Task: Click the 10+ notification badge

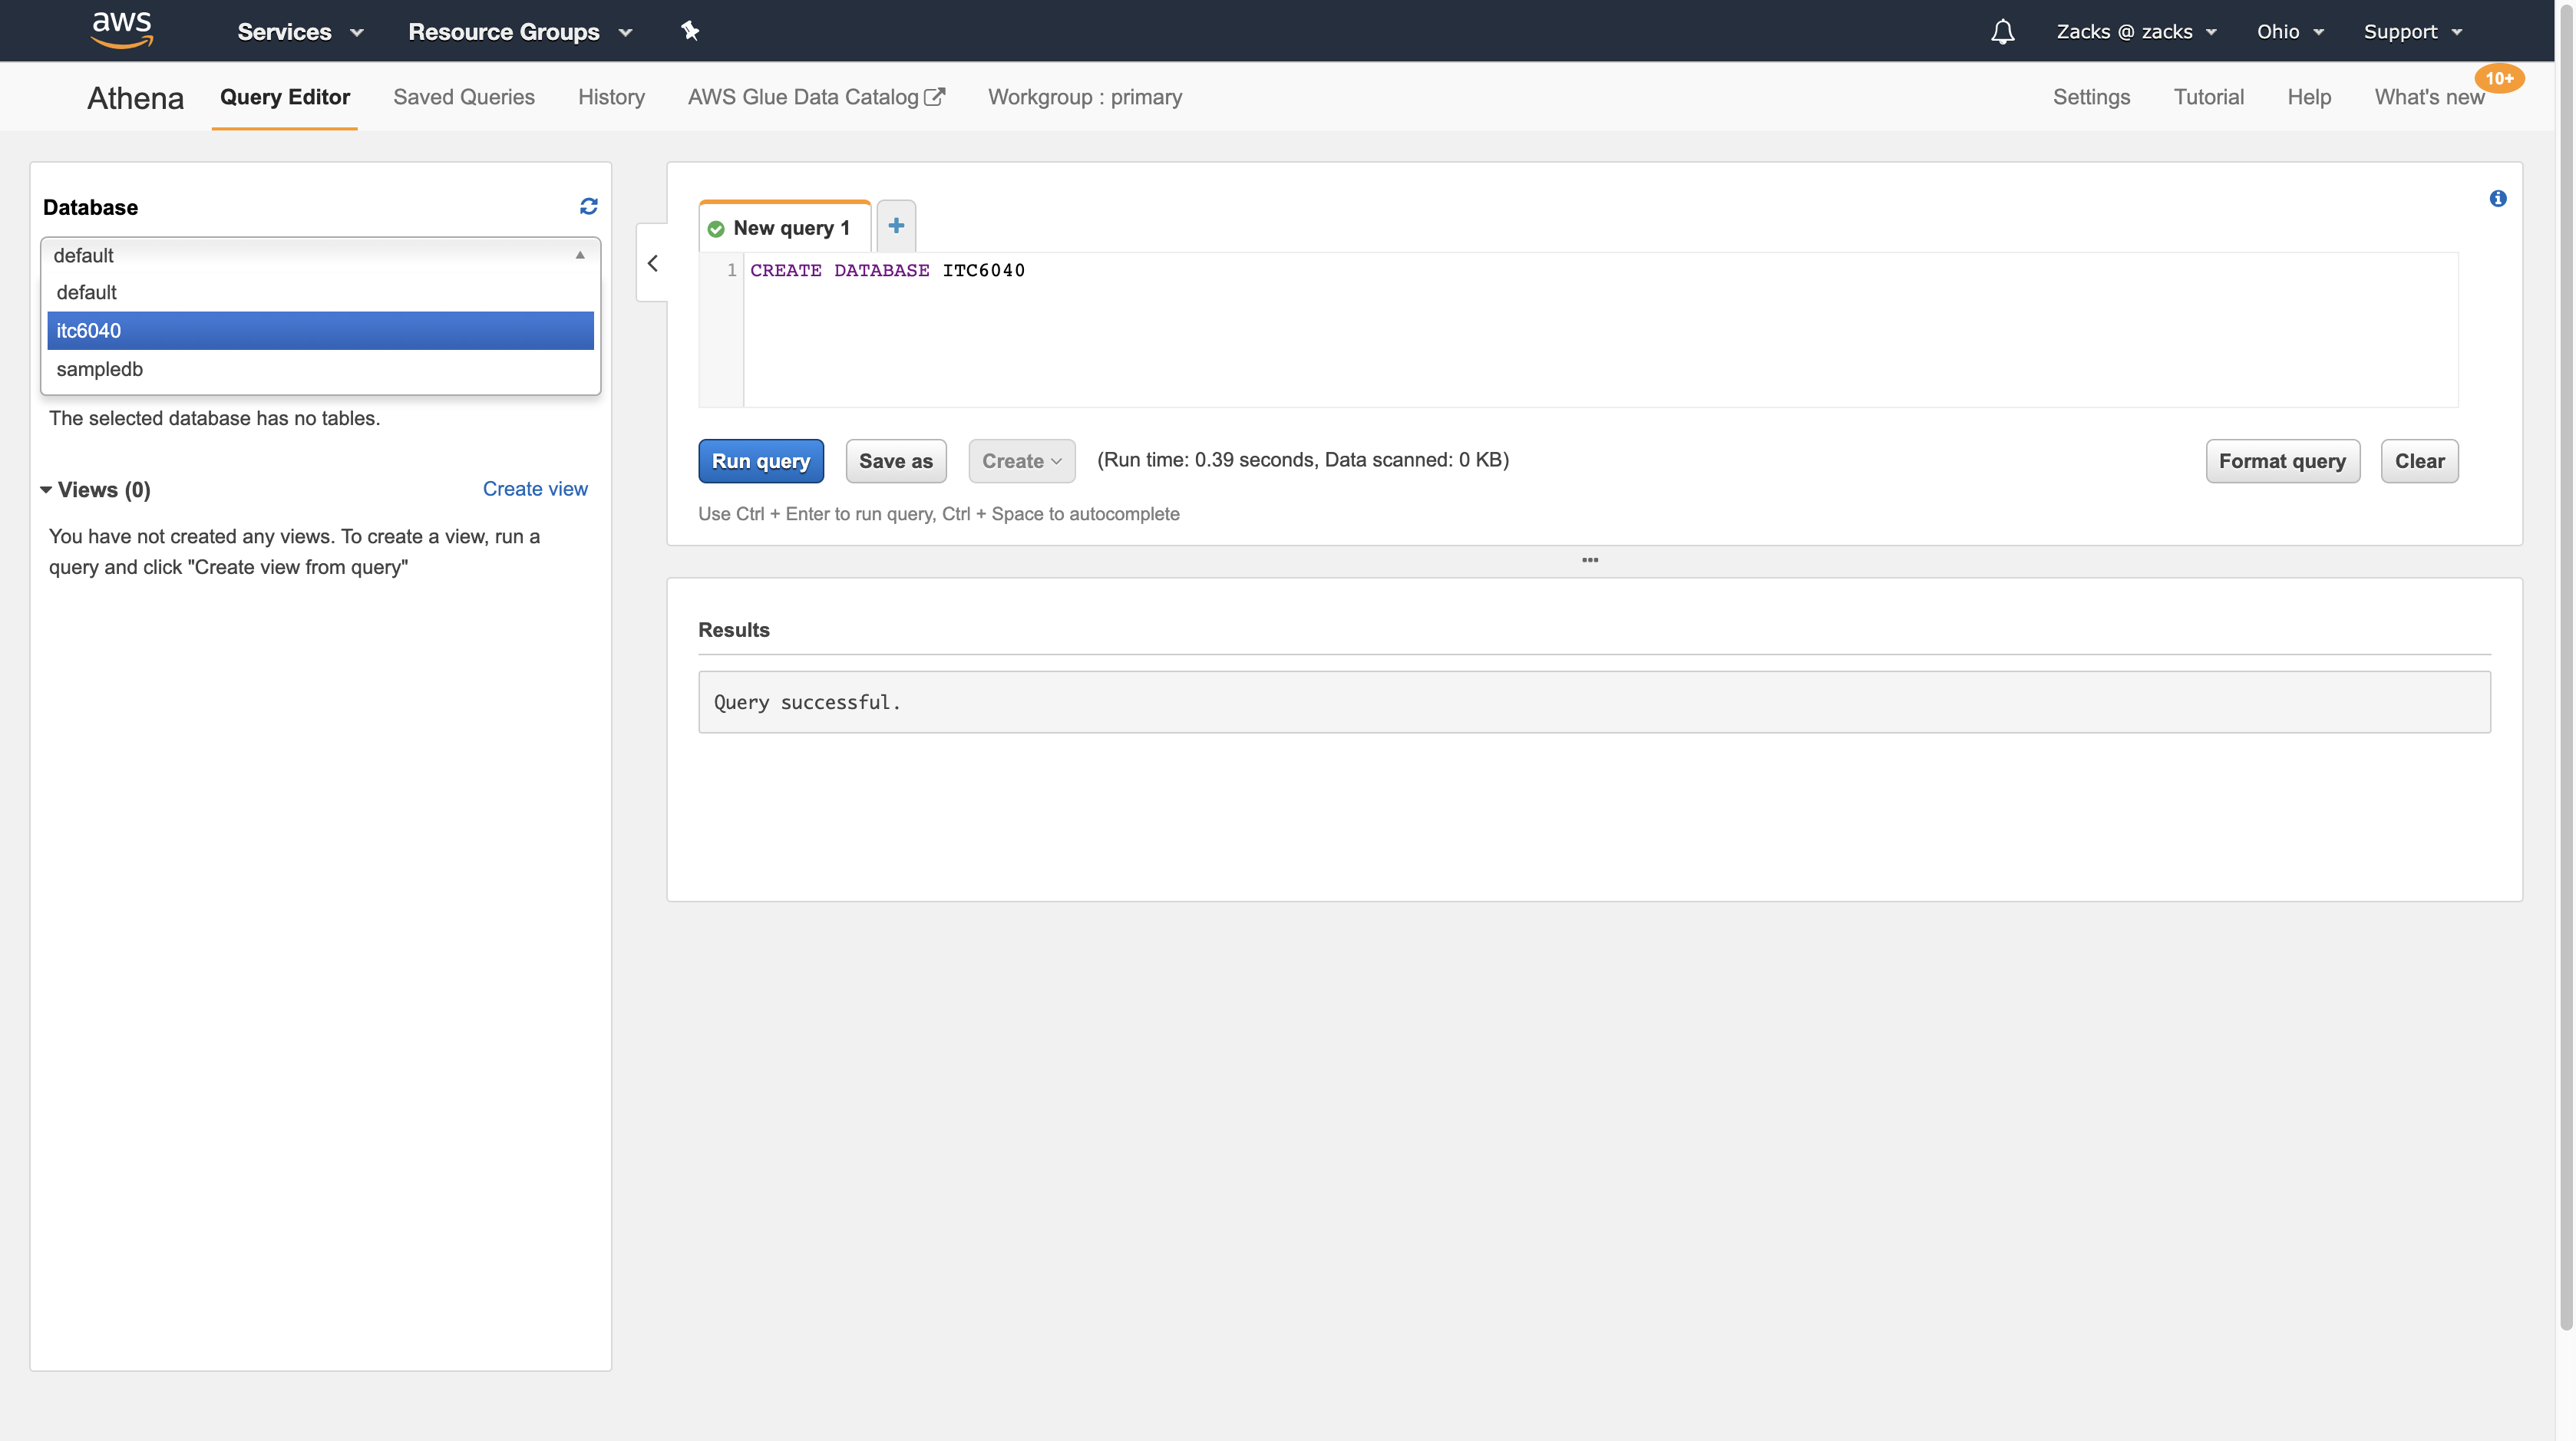Action: point(2498,78)
